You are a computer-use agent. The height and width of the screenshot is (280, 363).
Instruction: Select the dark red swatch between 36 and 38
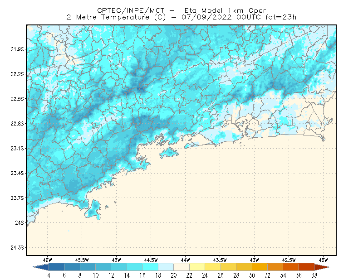[x=306, y=267]
